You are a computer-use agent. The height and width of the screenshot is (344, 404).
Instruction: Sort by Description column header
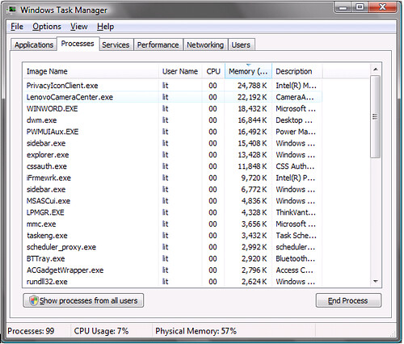coord(297,71)
